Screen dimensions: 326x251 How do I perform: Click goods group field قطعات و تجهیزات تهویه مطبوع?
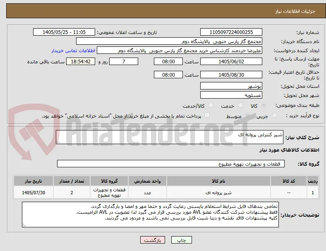pos(171,164)
